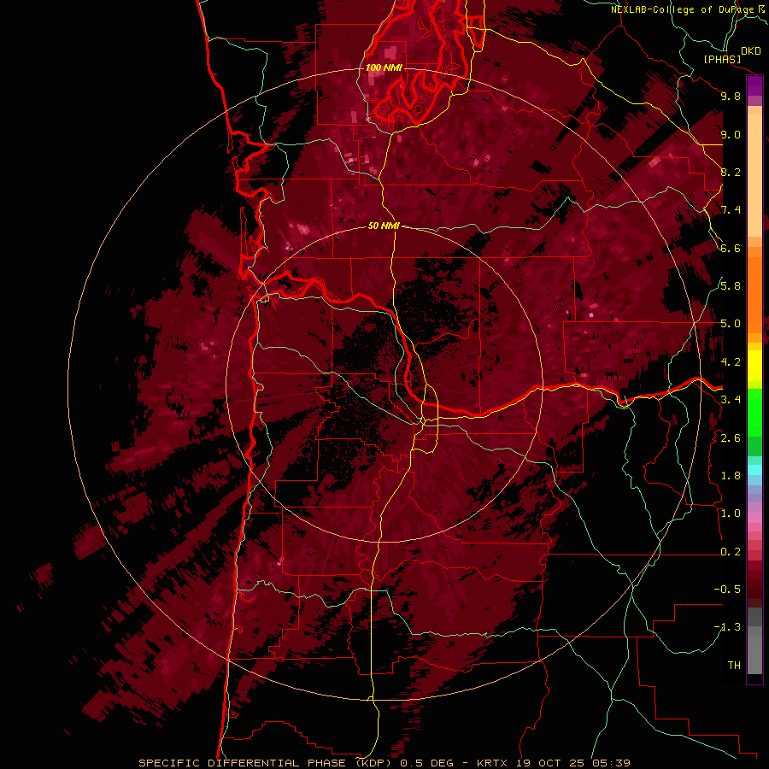Click the 0.2 value on the color scale
Screen dimensions: 769x769
[731, 552]
